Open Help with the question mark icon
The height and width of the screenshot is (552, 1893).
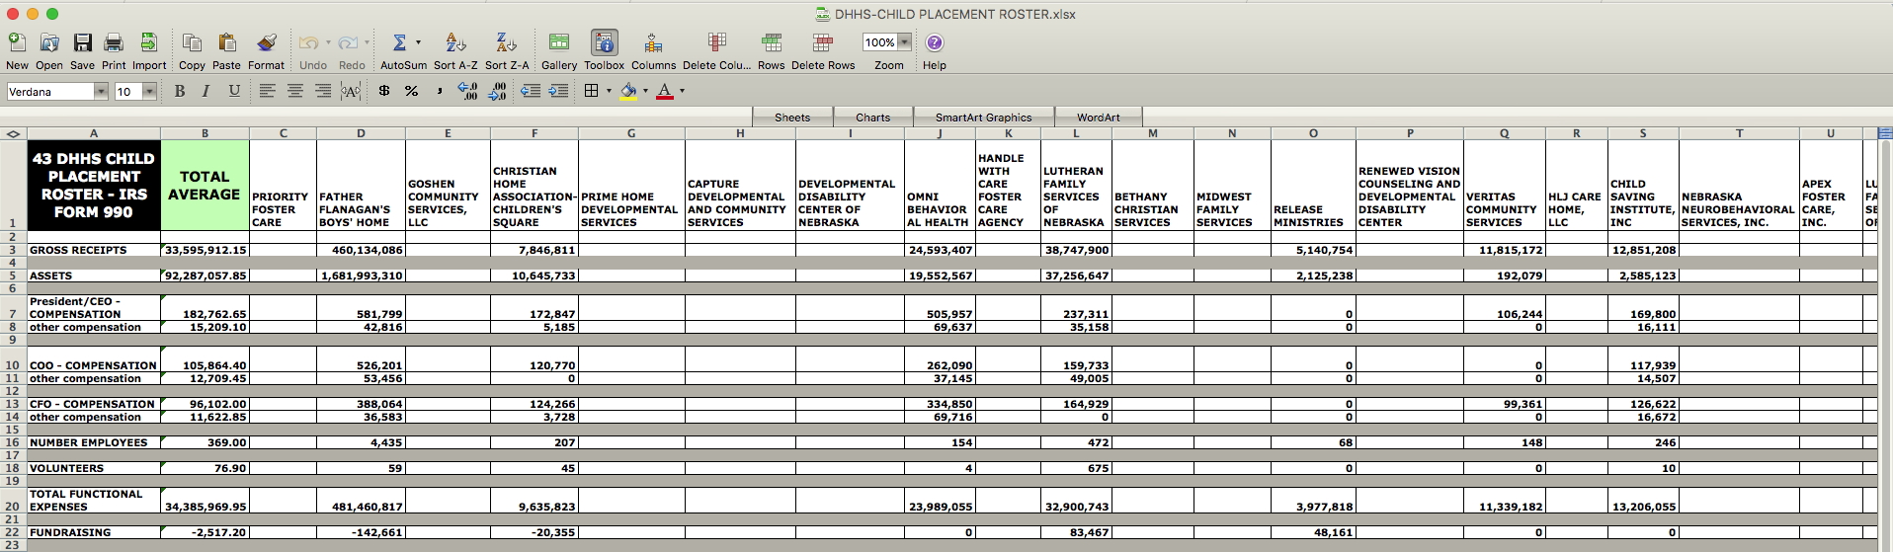tap(935, 42)
